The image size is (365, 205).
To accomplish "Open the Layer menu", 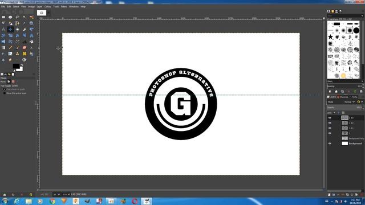I will (x=39, y=7).
